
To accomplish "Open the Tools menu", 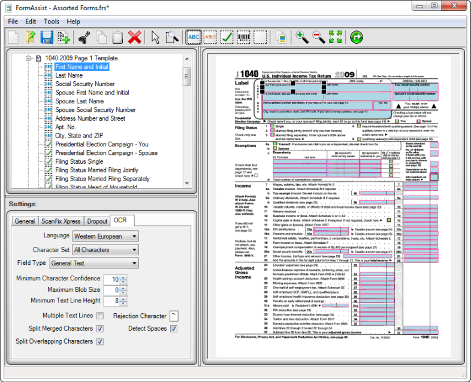I will (x=51, y=22).
